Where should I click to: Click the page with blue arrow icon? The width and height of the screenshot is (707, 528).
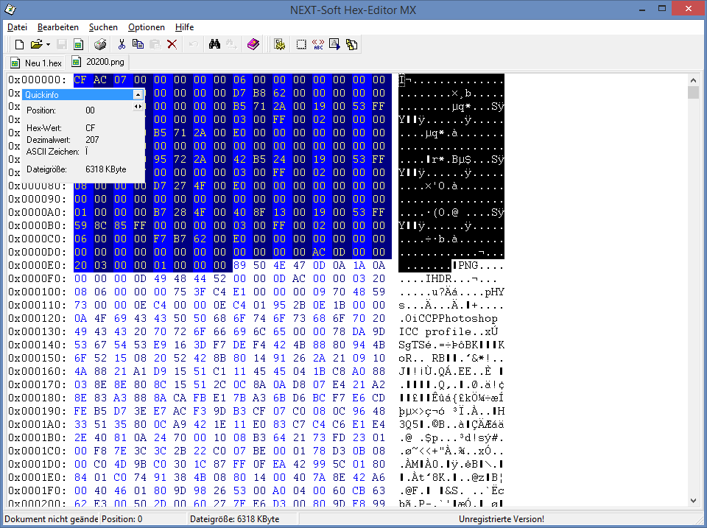[x=334, y=44]
